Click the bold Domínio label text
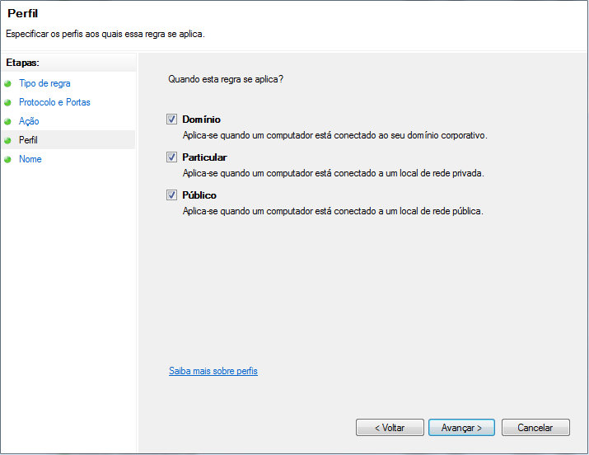This screenshot has width=589, height=455. click(201, 120)
